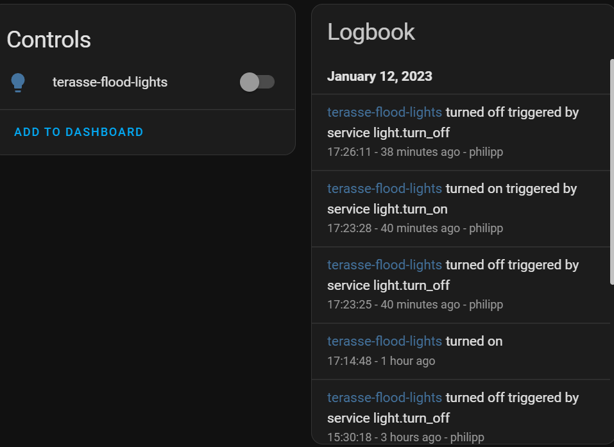614x447 pixels.
Task: Open terasse-flood-lights link in the 17:26:11 entry
Action: (384, 112)
